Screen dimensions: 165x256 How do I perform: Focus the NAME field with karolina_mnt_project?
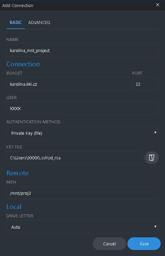[x=82, y=50]
